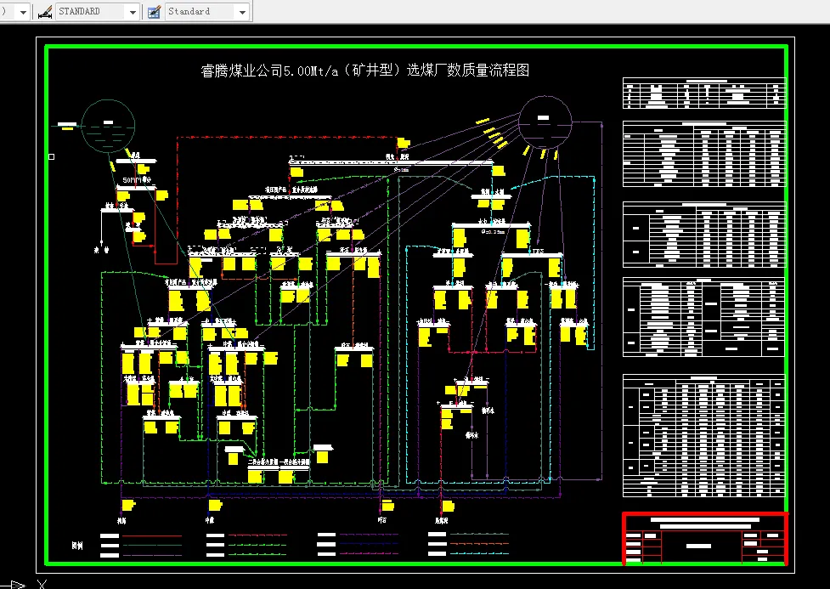Select the red-bordered title block
Screen dimensions: 830x589
pos(706,539)
